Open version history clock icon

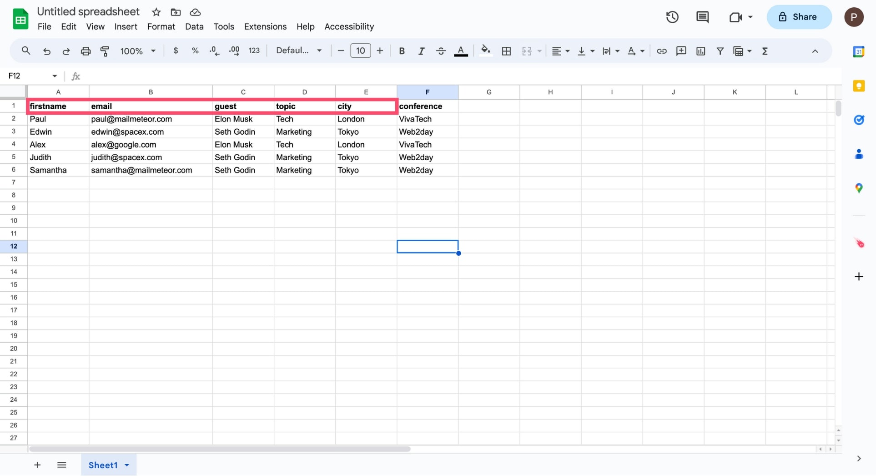(672, 17)
